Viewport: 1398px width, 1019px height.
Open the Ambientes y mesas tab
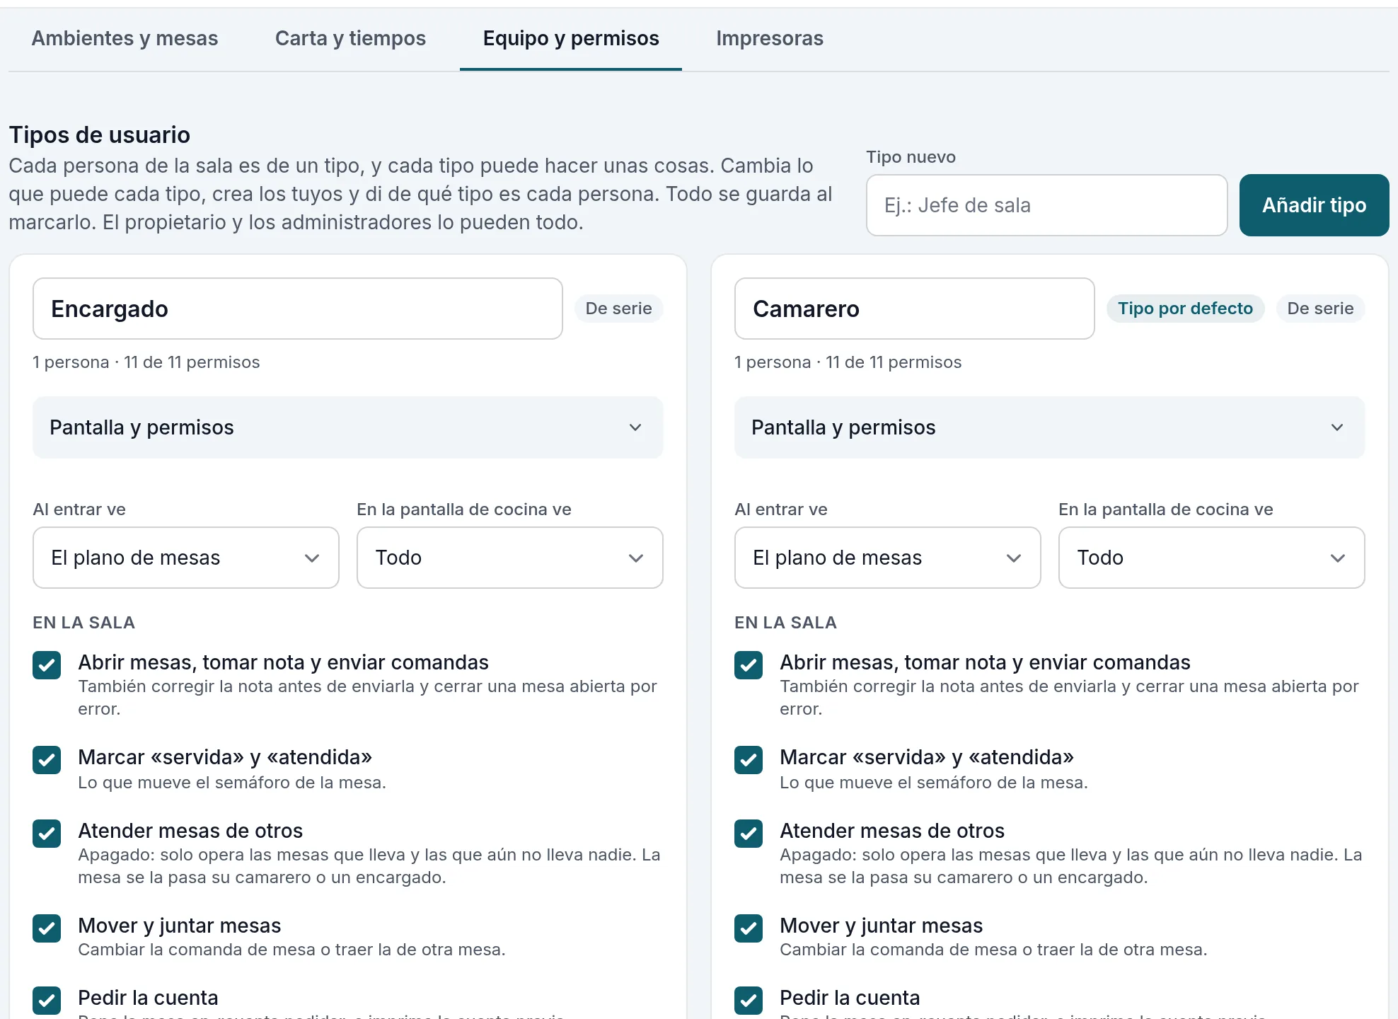click(x=125, y=38)
